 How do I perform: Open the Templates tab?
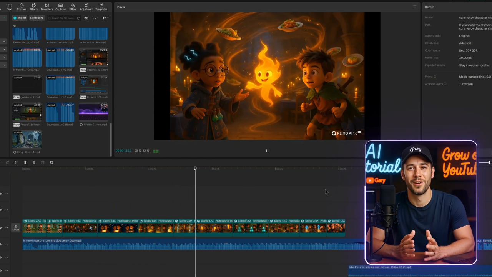pyautogui.click(x=101, y=7)
